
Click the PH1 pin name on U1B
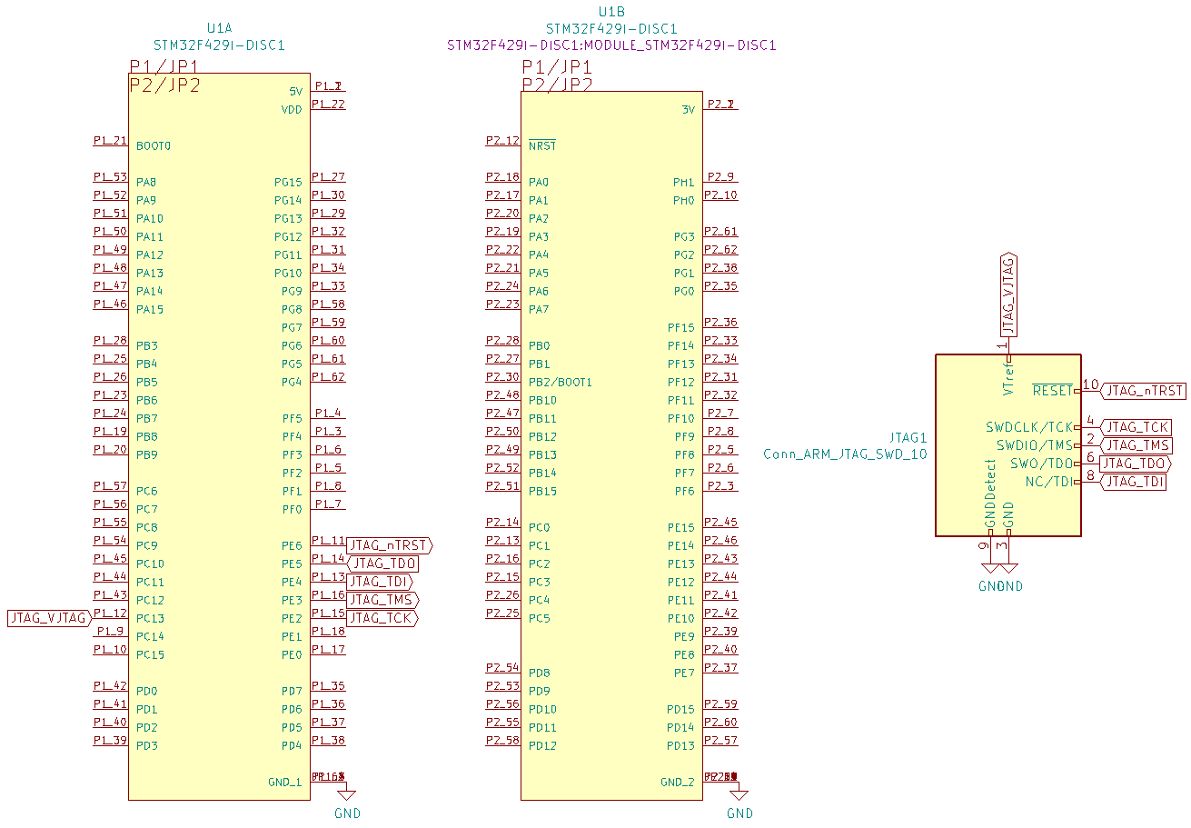[684, 182]
